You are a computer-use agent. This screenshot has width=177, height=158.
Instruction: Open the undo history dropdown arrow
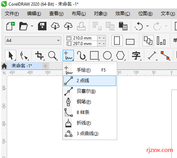147,26
